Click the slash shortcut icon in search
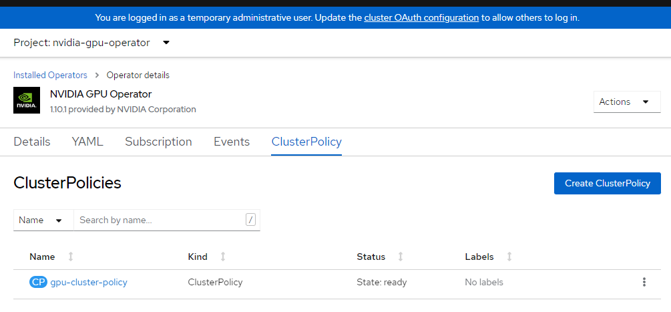This screenshot has height=312, width=671. (x=250, y=220)
